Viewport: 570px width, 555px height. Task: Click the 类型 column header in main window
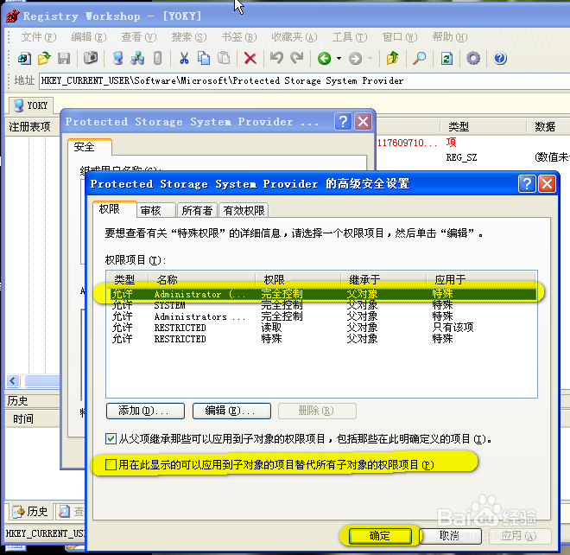pos(483,127)
